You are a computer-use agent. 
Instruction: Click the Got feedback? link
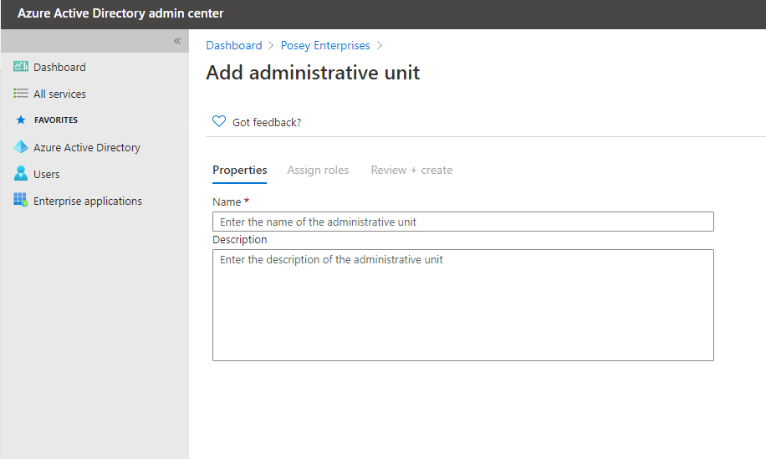267,122
